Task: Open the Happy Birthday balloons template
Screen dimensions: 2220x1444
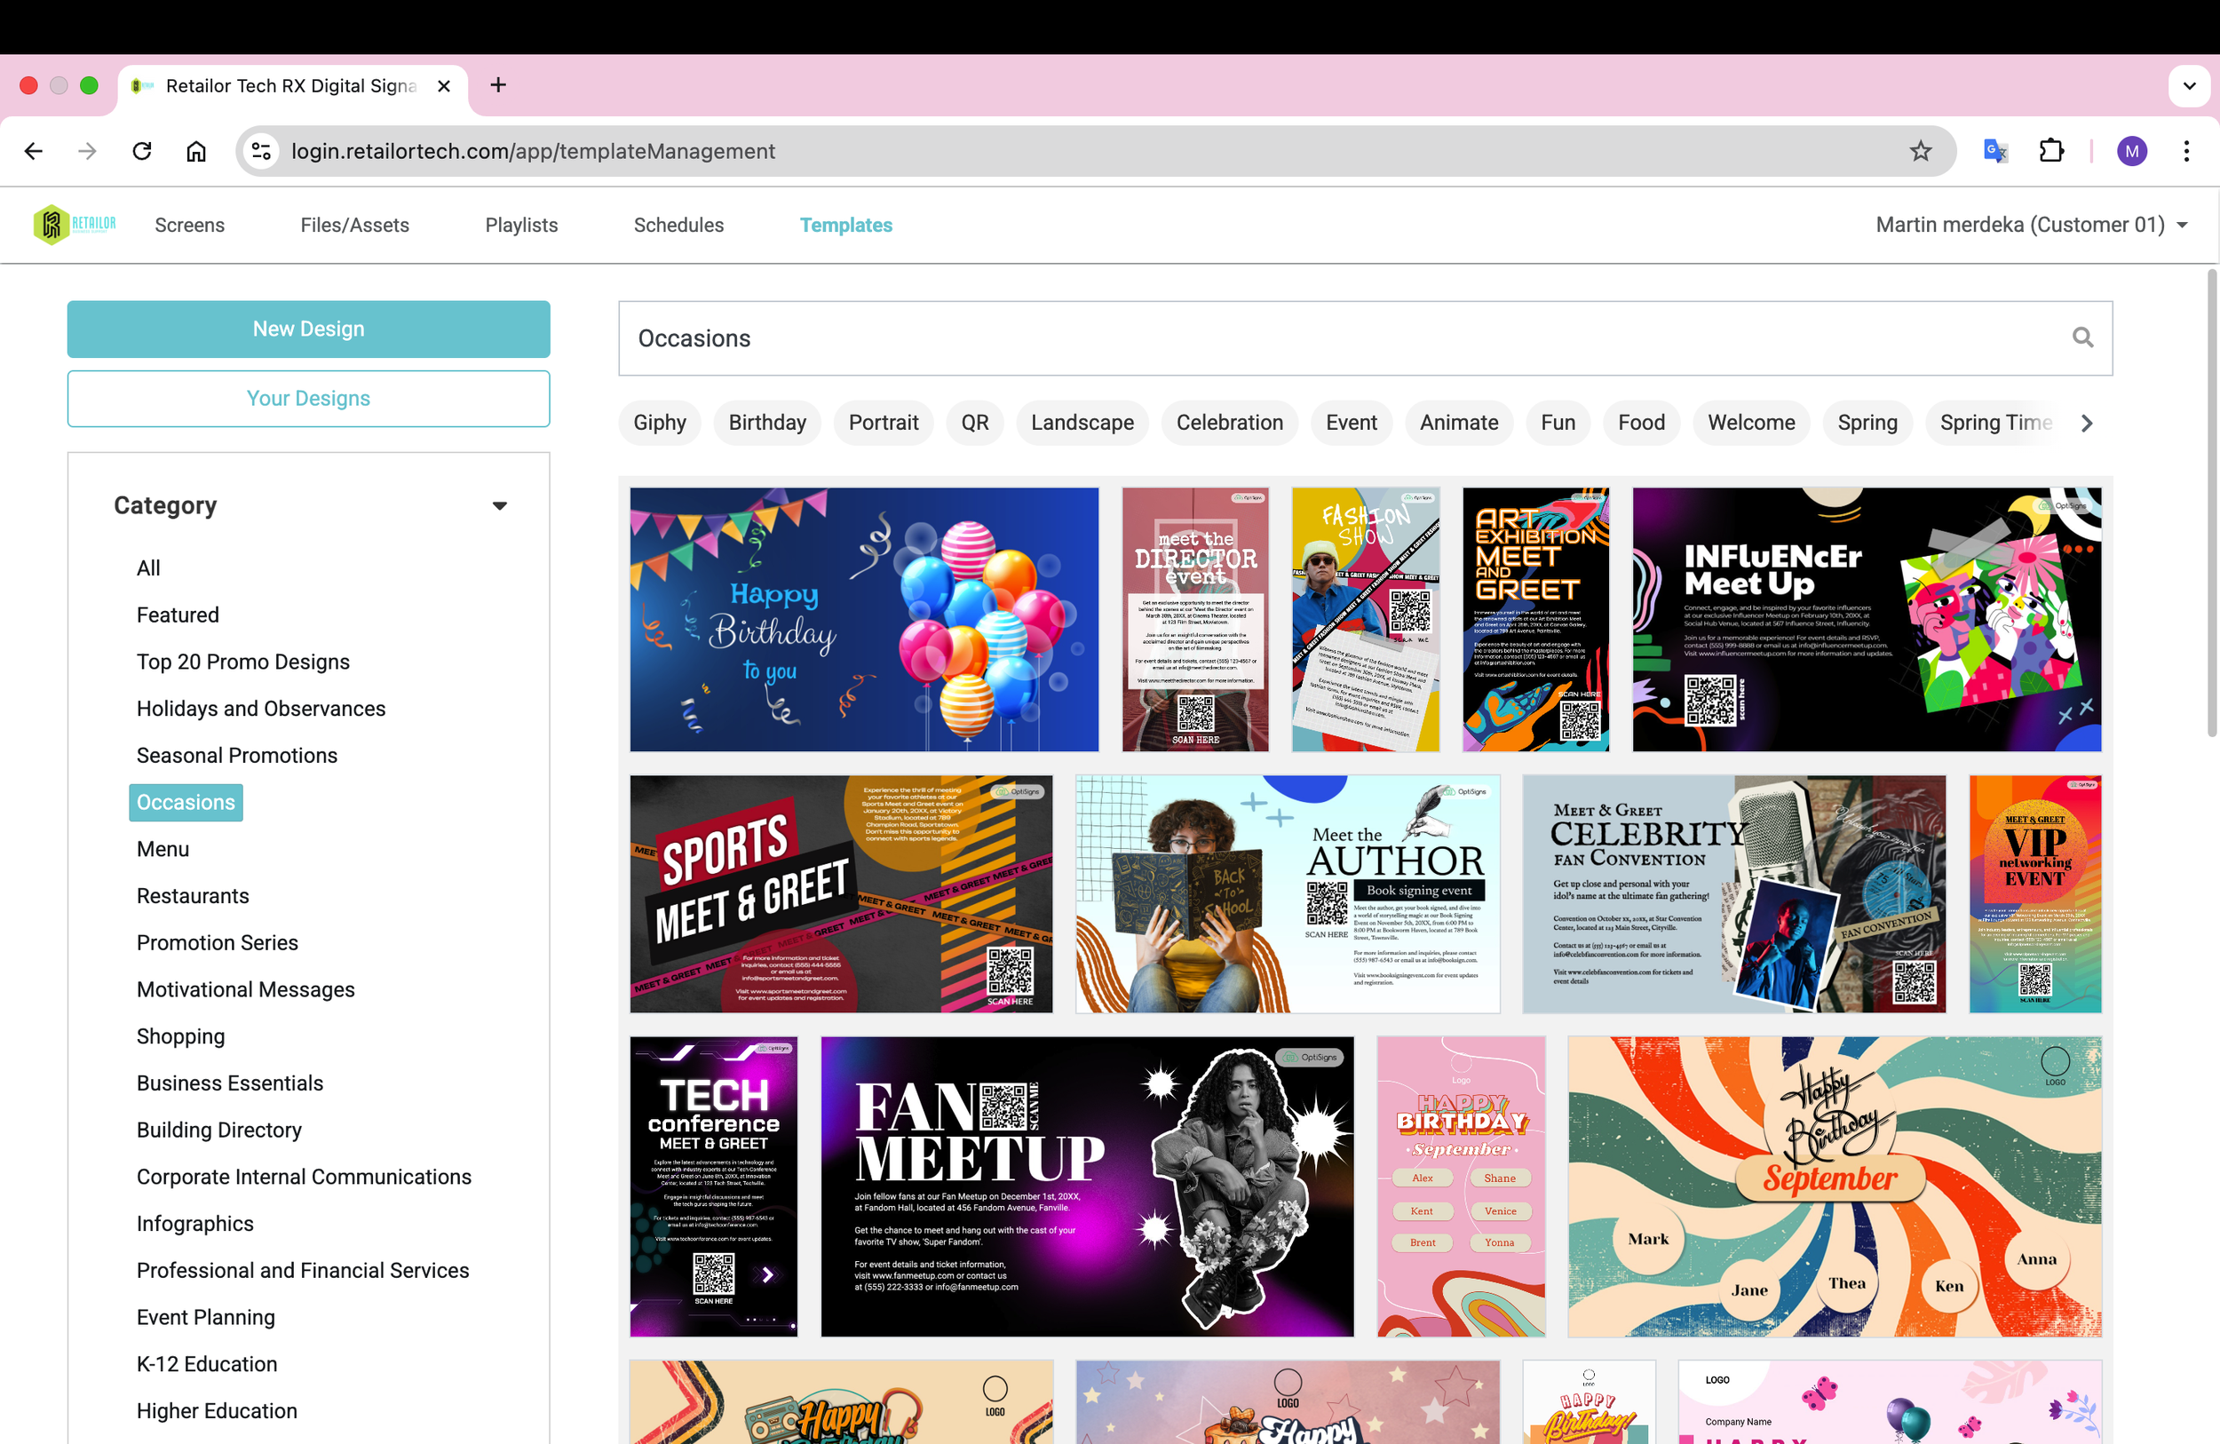Action: [x=864, y=619]
